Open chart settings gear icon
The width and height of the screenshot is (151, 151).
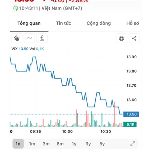tap(122, 39)
